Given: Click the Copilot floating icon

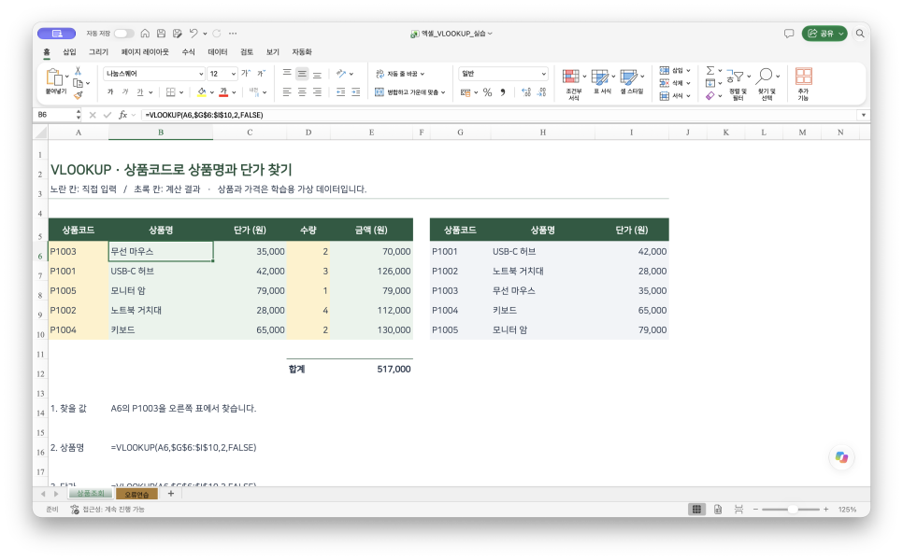Looking at the screenshot, I should coord(841,457).
